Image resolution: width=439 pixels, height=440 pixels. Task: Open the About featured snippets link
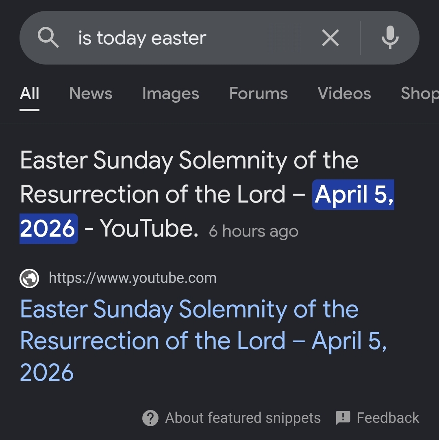coord(243,418)
